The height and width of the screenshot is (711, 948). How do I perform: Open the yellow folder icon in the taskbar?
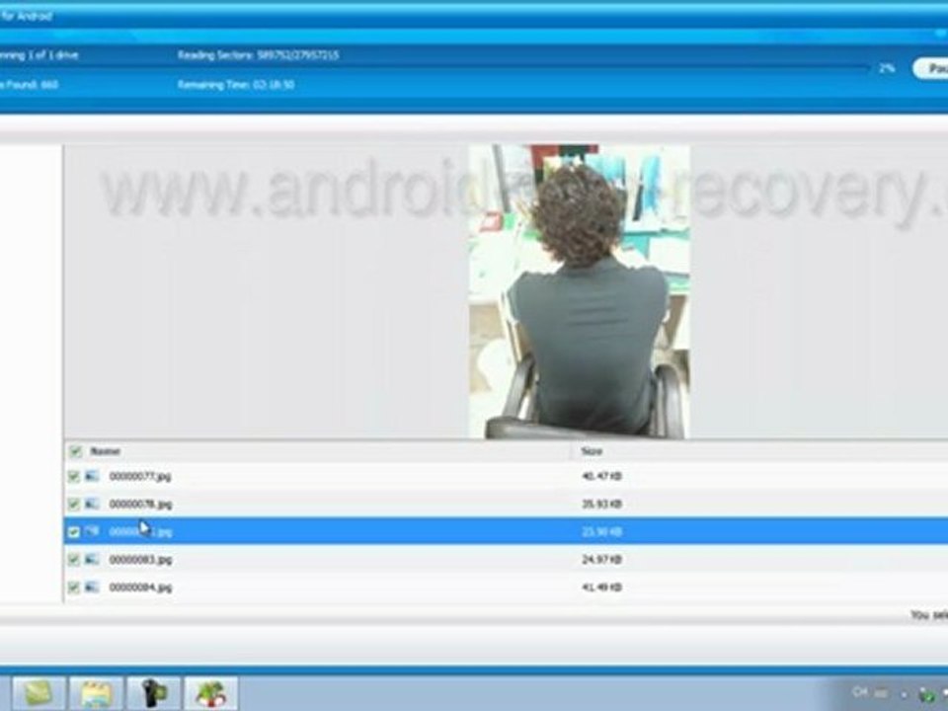(96, 693)
